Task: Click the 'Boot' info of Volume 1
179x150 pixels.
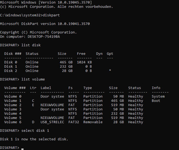Action: click(156, 101)
